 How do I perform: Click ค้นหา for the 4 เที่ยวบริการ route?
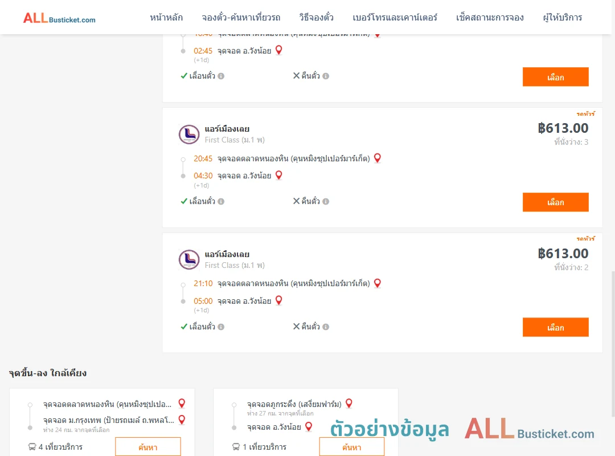click(148, 447)
